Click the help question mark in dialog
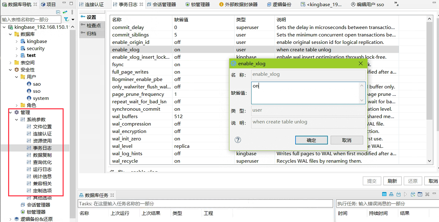Screen dimensions: 439x222 point(238,140)
